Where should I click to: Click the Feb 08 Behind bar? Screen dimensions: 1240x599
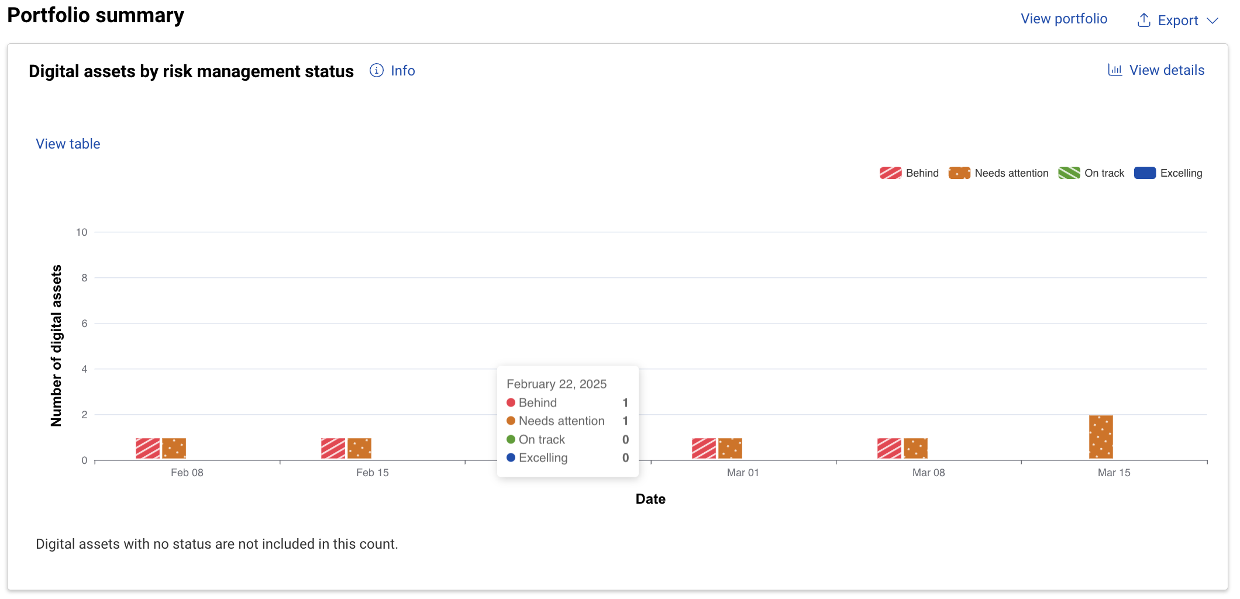147,449
